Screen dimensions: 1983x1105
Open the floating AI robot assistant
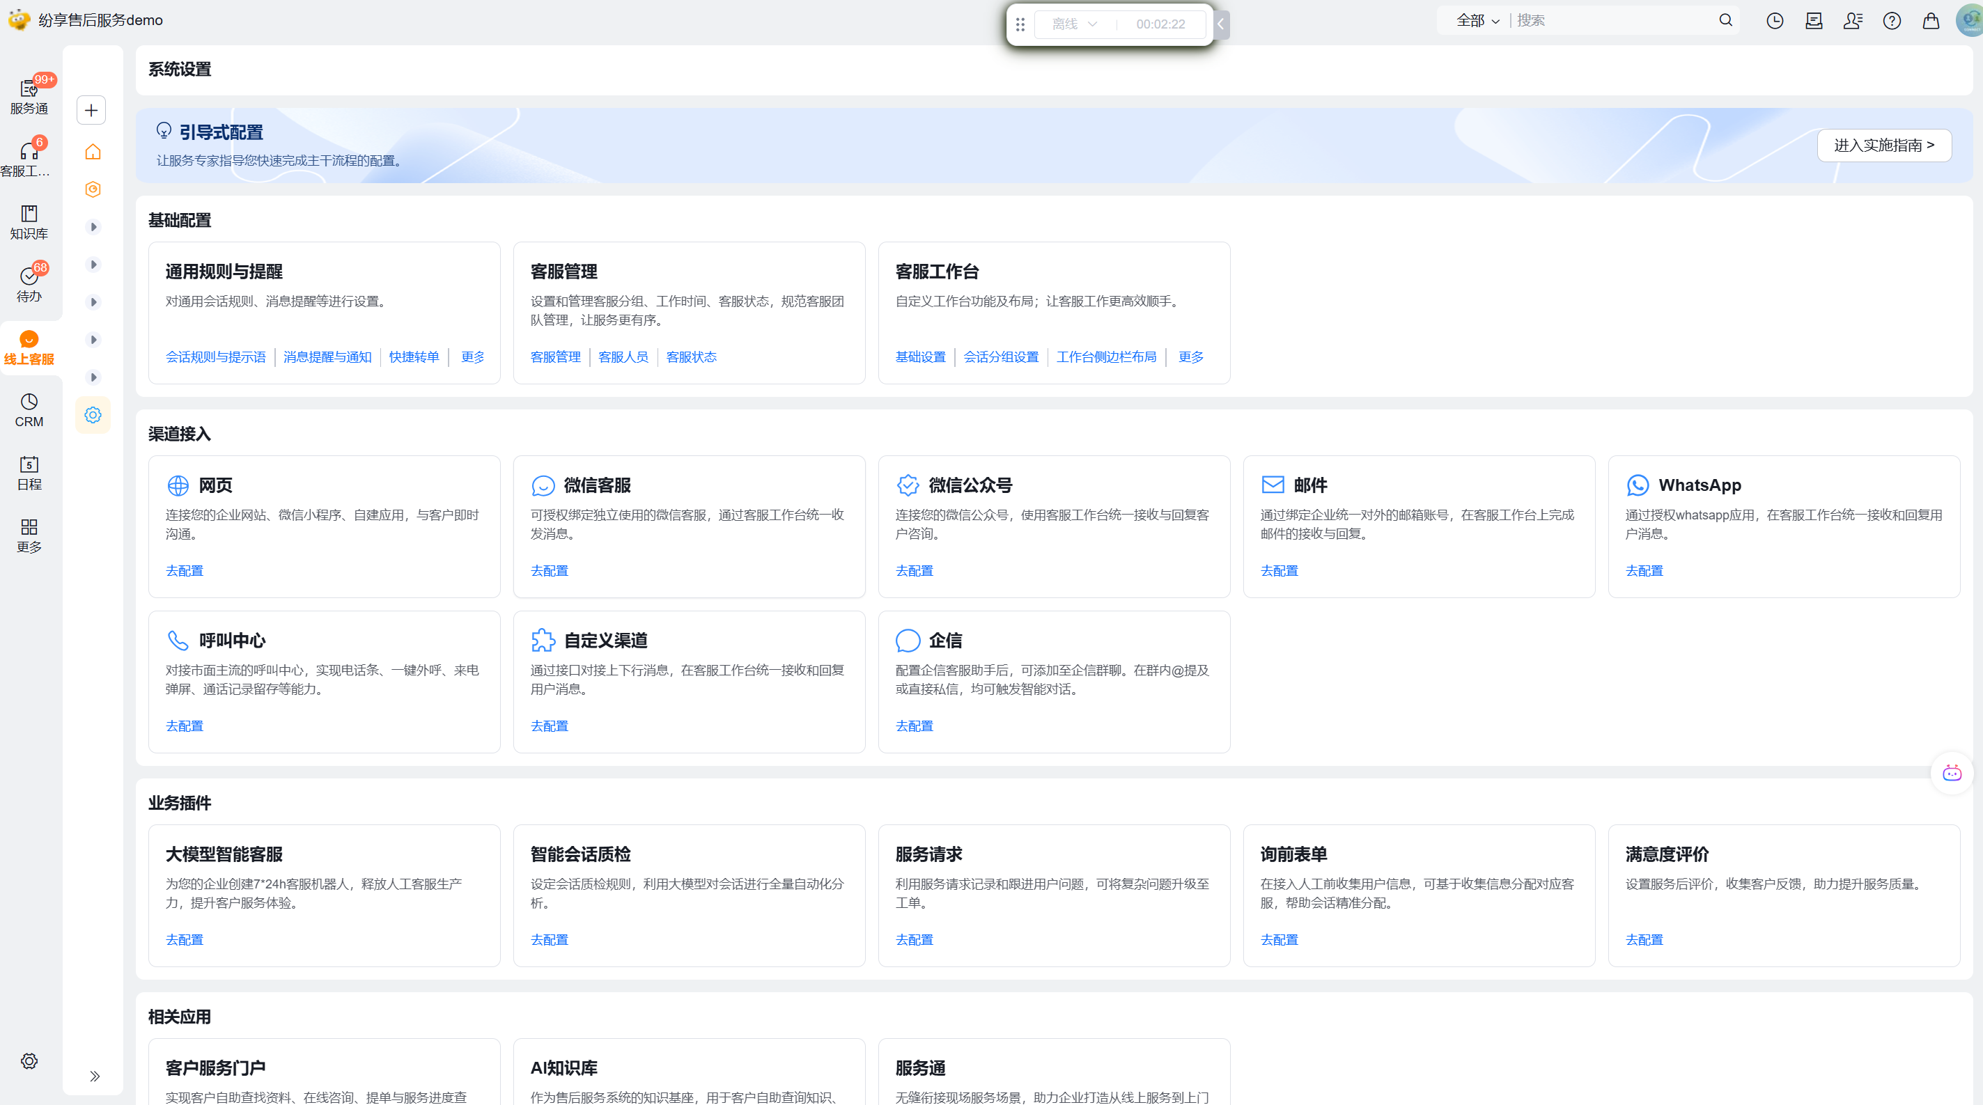coord(1952,774)
